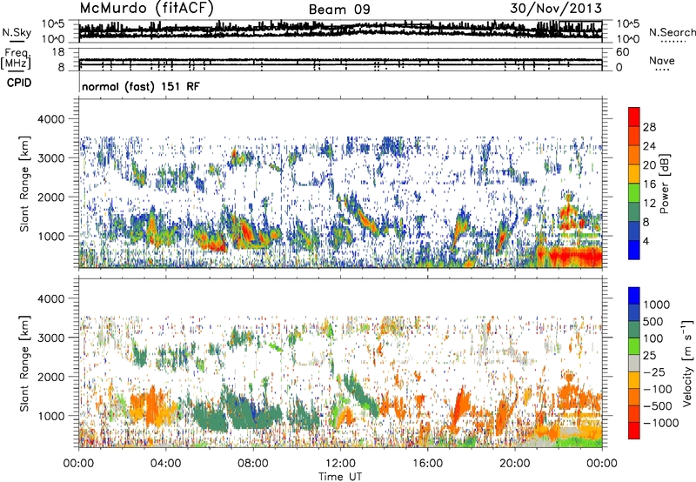
Task: Click the "Nave" legend label
Action: [662, 60]
